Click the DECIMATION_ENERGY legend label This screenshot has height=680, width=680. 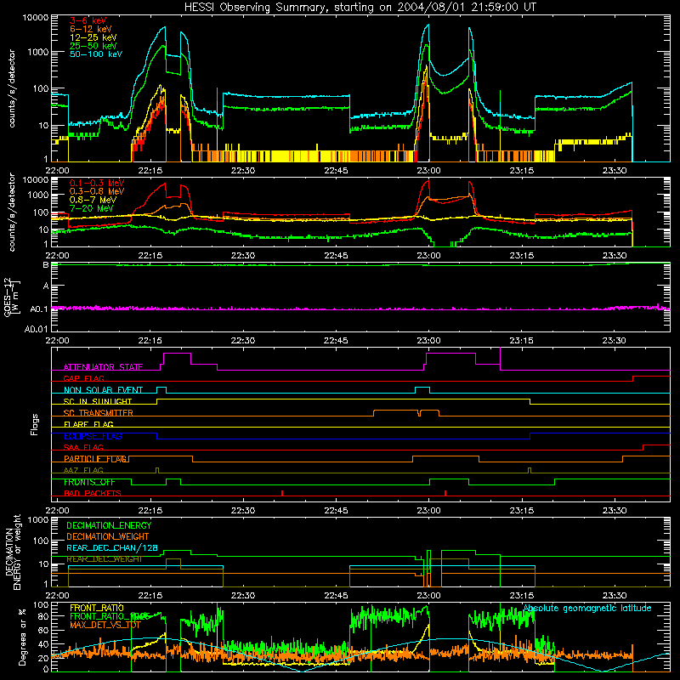pyautogui.click(x=109, y=525)
